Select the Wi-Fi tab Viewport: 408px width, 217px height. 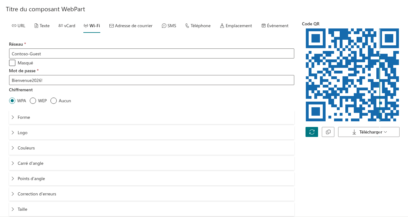tap(92, 26)
